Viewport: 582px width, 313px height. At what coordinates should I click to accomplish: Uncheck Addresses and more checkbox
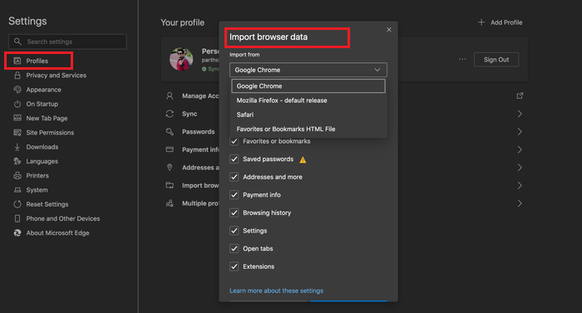click(234, 177)
